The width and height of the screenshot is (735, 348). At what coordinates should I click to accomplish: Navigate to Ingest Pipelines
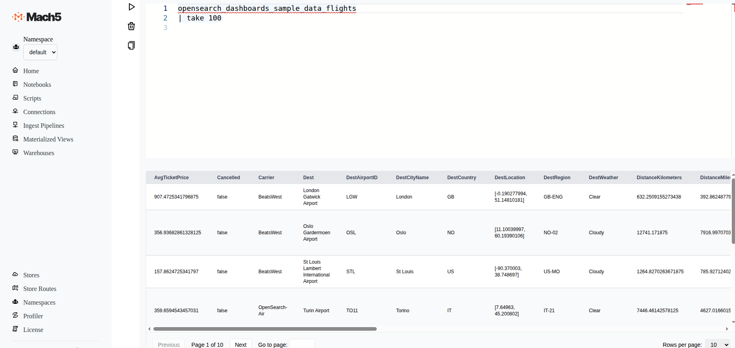(x=44, y=126)
